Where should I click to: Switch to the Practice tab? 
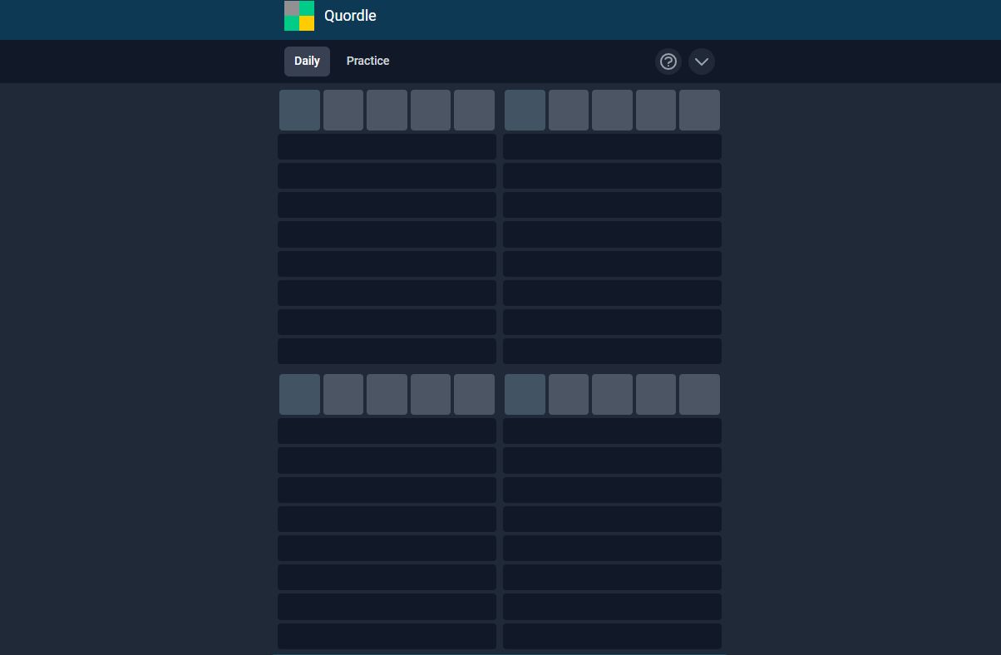tap(367, 62)
